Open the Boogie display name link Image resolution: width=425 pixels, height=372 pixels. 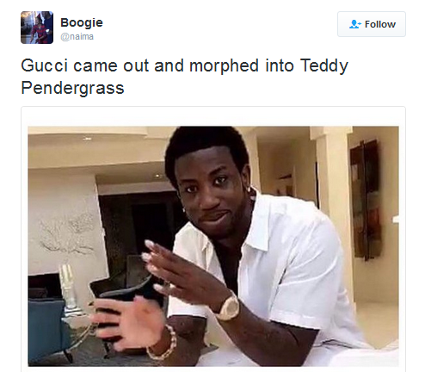pyautogui.click(x=82, y=22)
